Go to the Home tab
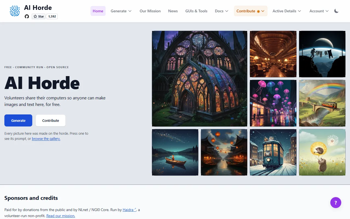 tap(98, 11)
